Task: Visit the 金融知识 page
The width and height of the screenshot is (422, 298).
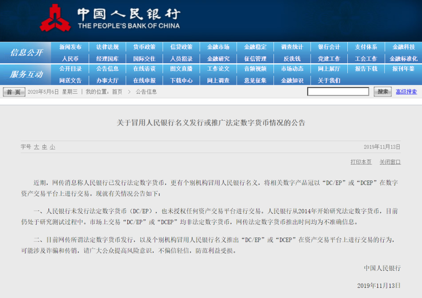Action: [292, 80]
